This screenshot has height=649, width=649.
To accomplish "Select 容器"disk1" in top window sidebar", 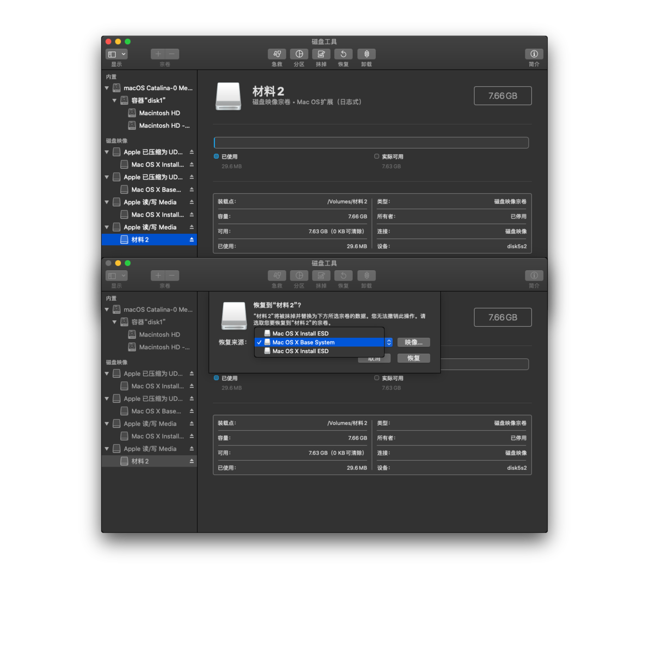I will (x=149, y=101).
